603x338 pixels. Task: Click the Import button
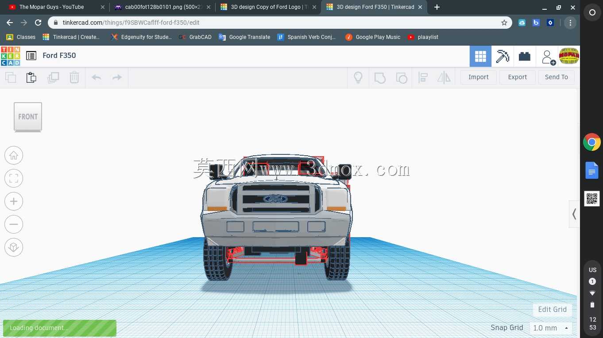coord(479,77)
